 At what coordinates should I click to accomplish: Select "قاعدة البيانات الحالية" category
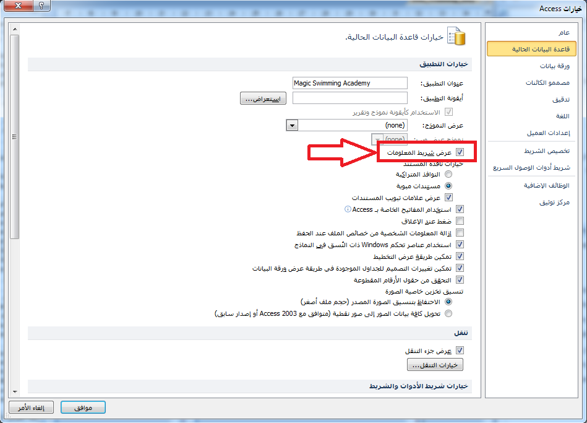pyautogui.click(x=531, y=49)
